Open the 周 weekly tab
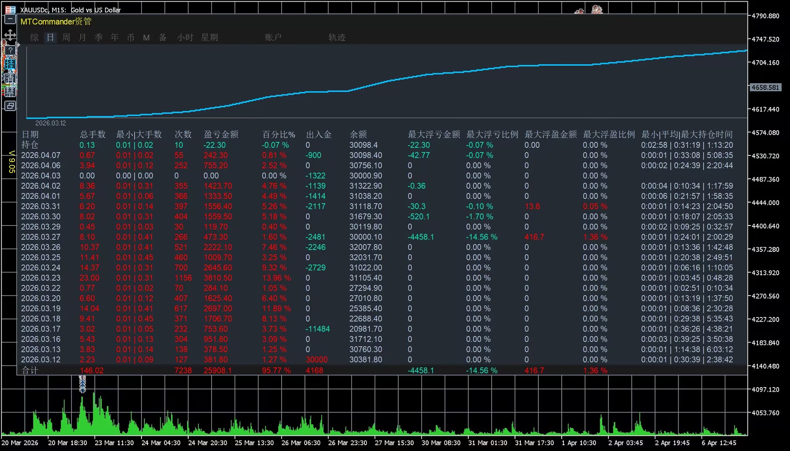This screenshot has height=451, width=790. tap(66, 38)
